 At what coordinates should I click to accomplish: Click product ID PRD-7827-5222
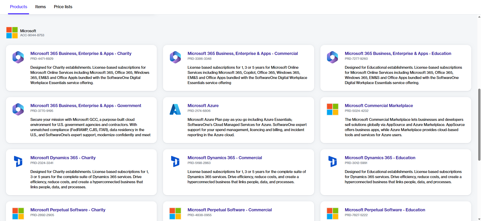click(356, 215)
